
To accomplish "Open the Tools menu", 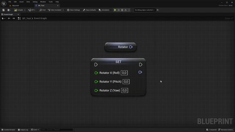I will [51, 2].
